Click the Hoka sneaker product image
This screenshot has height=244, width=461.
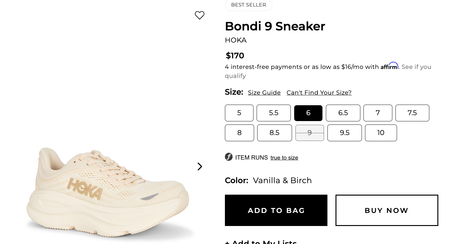point(107,192)
